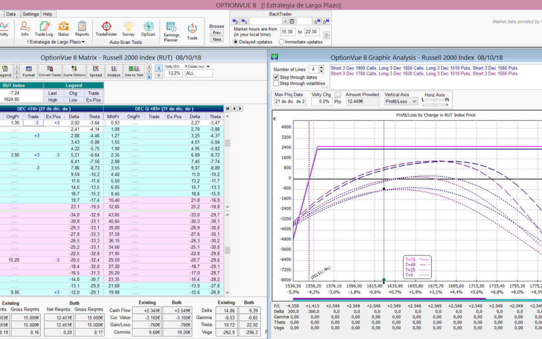Open the Spread tool
Image resolution: width=542 pixels, height=339 pixels.
[x=95, y=71]
